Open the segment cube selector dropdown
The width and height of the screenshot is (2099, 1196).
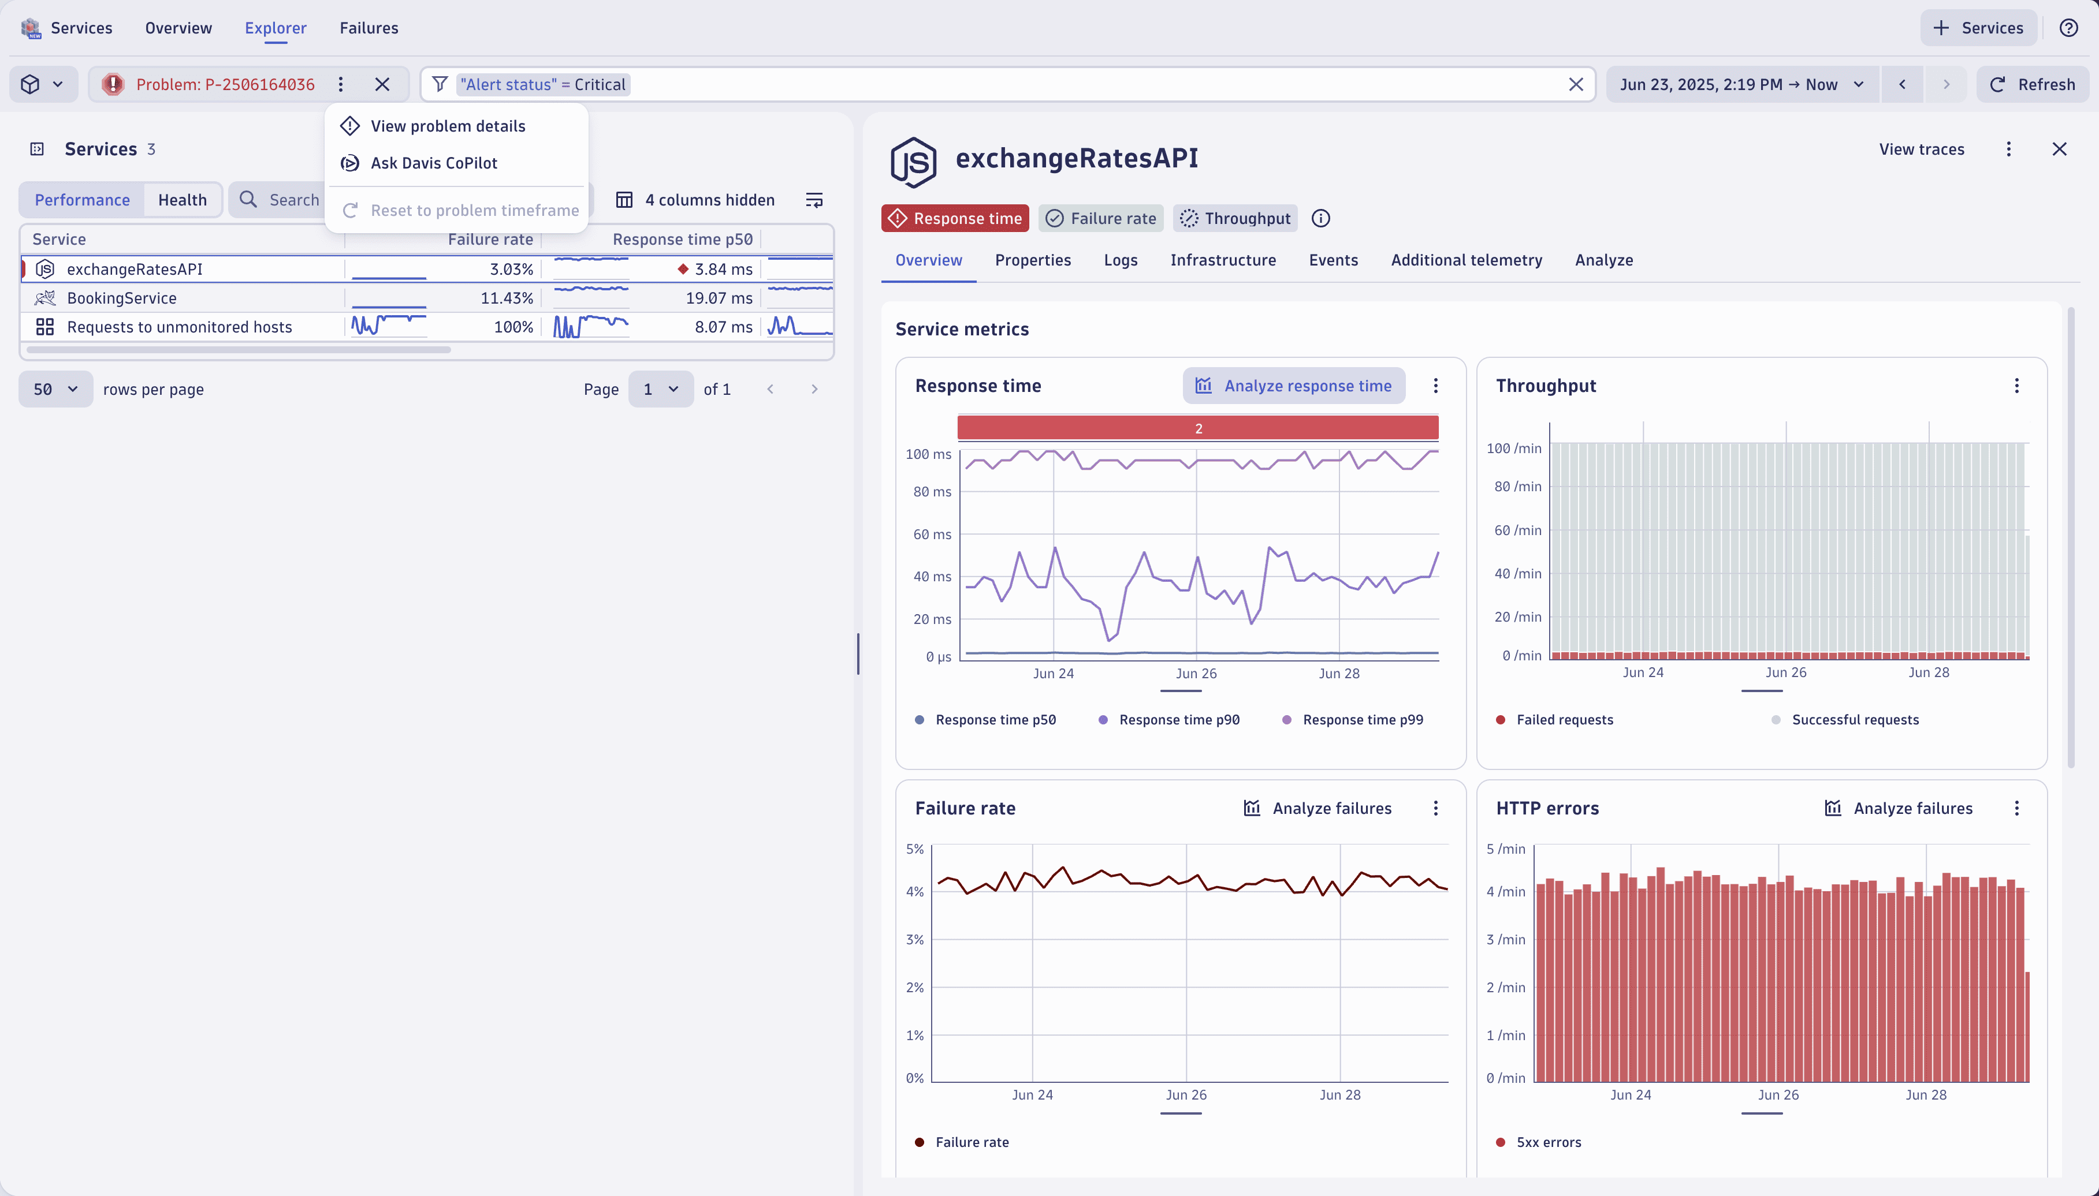coord(43,84)
